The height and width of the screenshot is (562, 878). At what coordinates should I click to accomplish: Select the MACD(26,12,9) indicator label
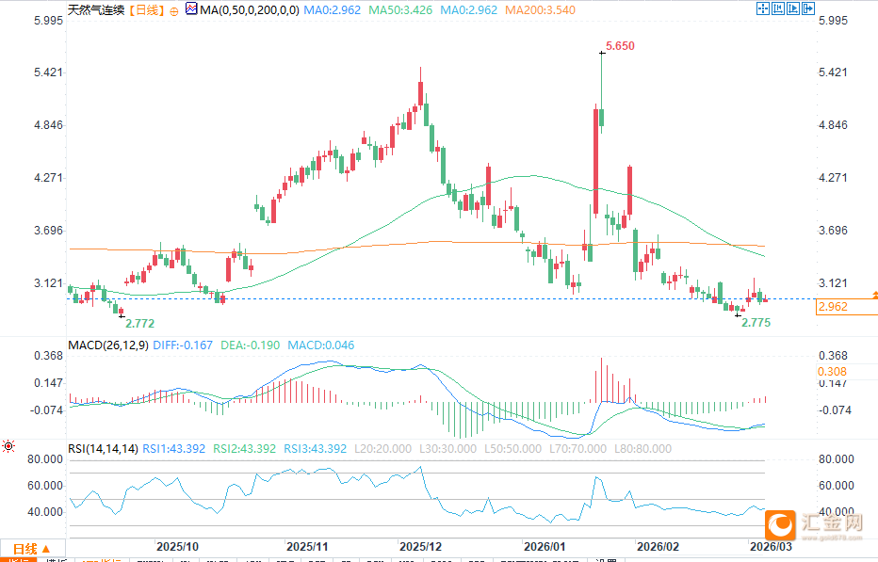(x=108, y=345)
